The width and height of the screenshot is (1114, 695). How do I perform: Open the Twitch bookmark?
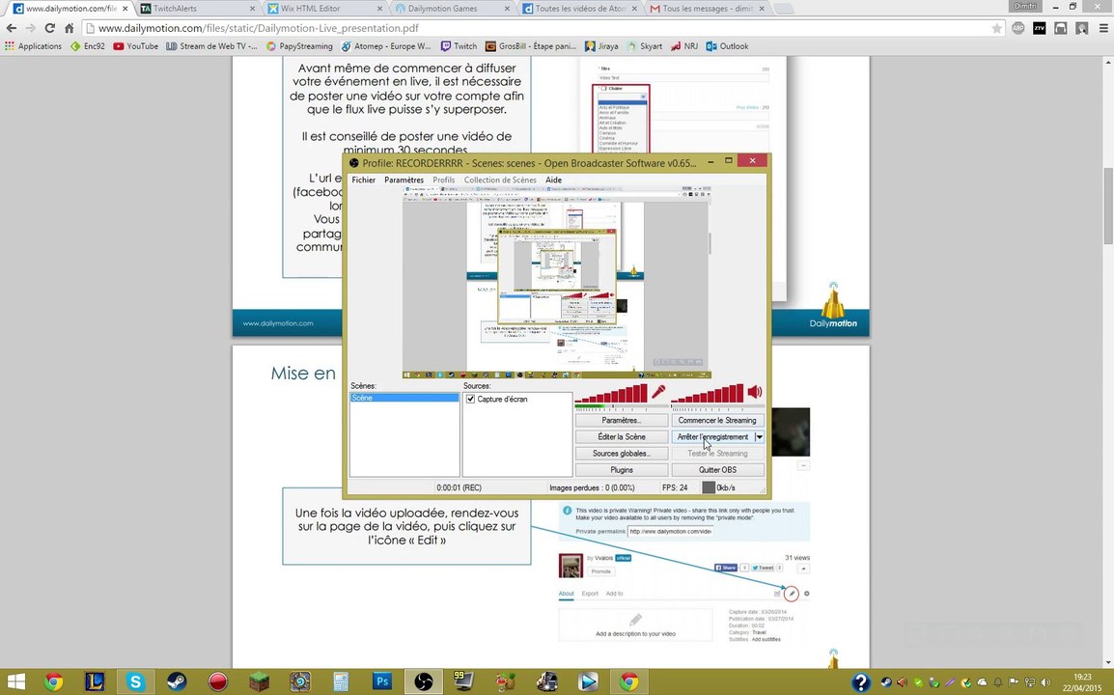[x=459, y=46]
